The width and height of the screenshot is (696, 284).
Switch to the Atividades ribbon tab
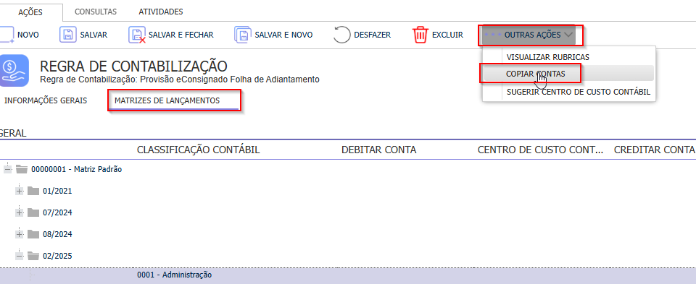point(161,12)
